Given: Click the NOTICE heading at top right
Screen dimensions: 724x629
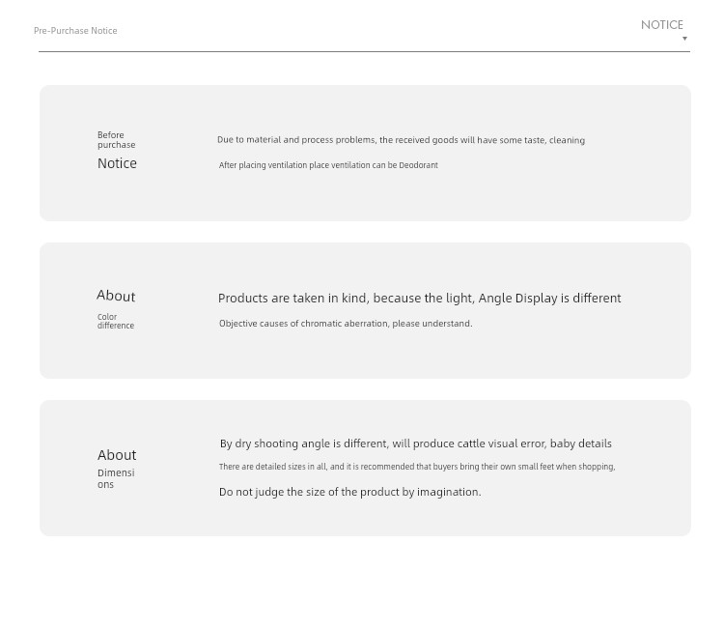Looking at the screenshot, I should click(x=661, y=25).
